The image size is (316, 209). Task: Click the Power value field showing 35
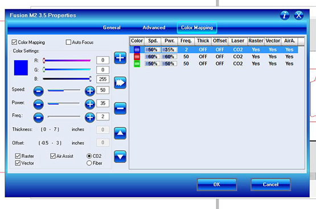[103, 103]
